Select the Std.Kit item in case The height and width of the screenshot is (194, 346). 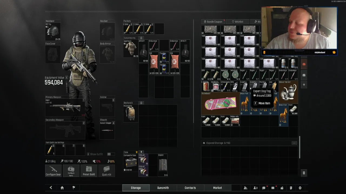163,165
